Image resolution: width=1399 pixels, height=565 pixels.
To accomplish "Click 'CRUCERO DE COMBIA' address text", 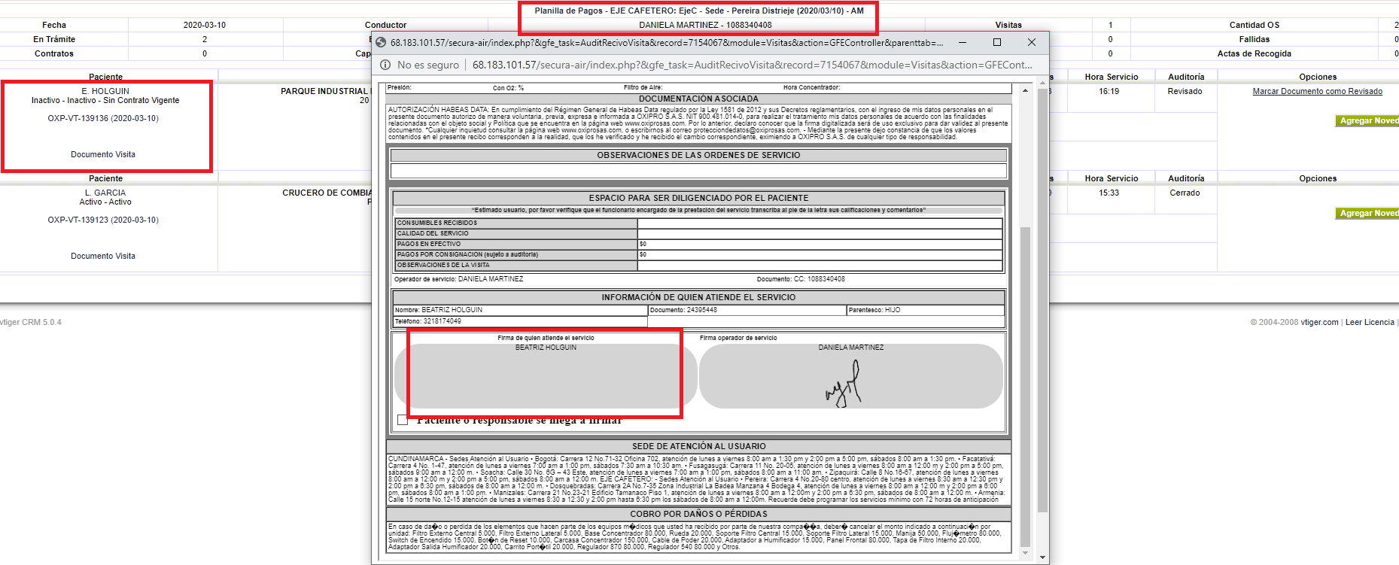I will [327, 193].
